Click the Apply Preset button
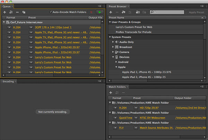208x140 pixels. pos(197,12)
